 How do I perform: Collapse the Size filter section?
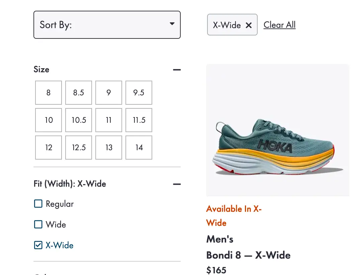coord(177,69)
